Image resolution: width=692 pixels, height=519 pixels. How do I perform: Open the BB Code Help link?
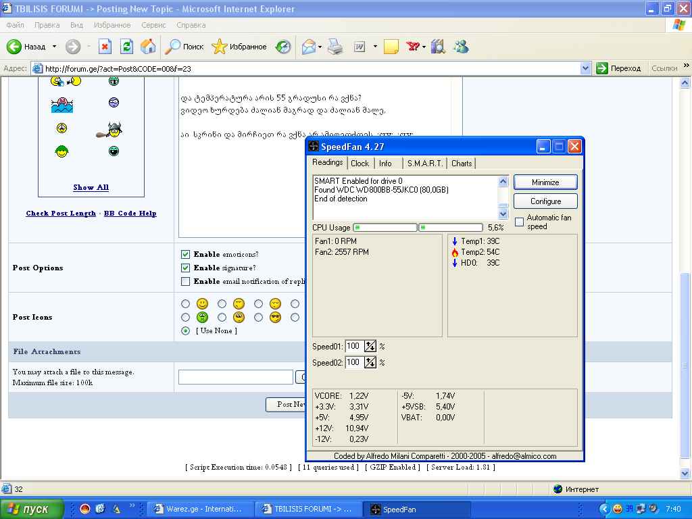click(x=130, y=213)
